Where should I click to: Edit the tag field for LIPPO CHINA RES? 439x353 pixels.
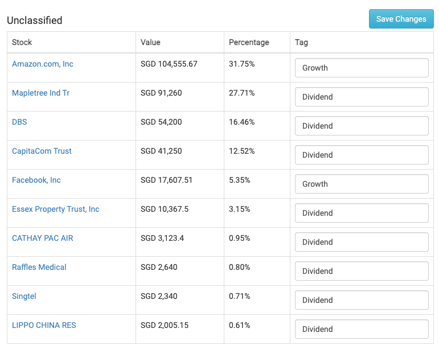click(362, 329)
